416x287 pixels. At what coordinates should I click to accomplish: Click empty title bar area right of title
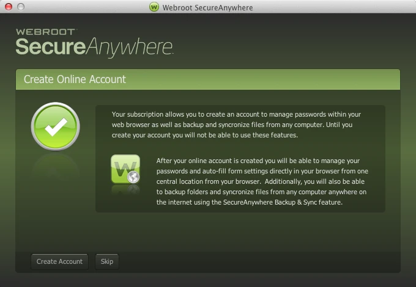336,7
